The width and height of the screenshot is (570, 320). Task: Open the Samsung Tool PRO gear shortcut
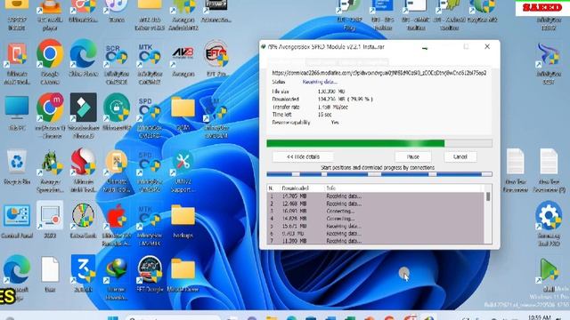click(x=549, y=216)
